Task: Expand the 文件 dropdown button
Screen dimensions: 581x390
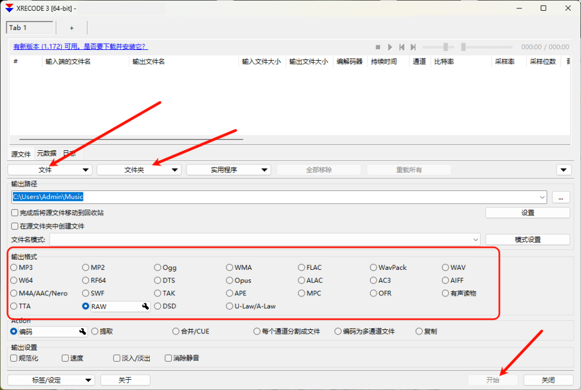Action: tap(50, 169)
